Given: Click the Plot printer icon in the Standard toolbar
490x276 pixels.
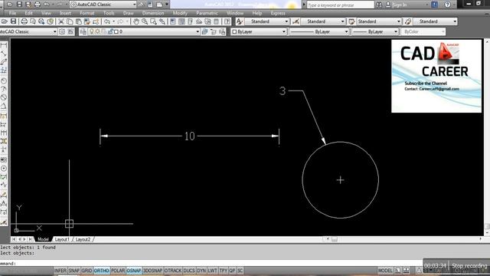Looking at the screenshot, I should [x=24, y=21].
